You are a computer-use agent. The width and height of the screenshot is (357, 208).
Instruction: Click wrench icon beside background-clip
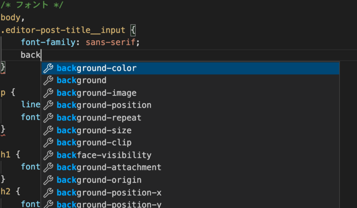coord(49,143)
